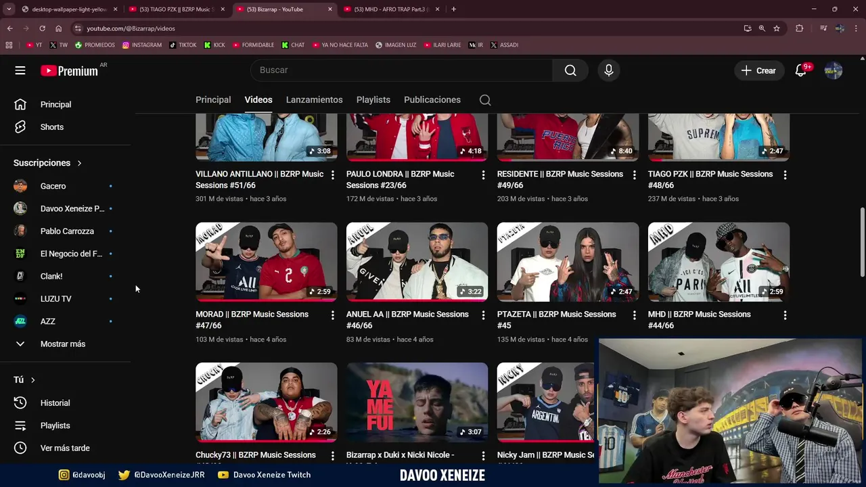Switch to Principal channel tab
This screenshot has height=487, width=866.
coord(213,100)
